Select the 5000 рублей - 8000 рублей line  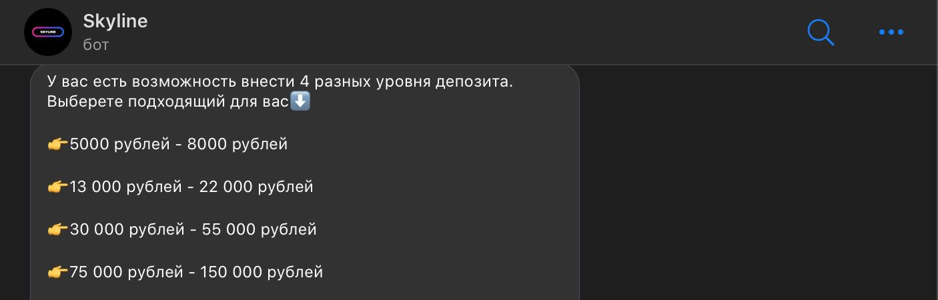click(x=167, y=144)
